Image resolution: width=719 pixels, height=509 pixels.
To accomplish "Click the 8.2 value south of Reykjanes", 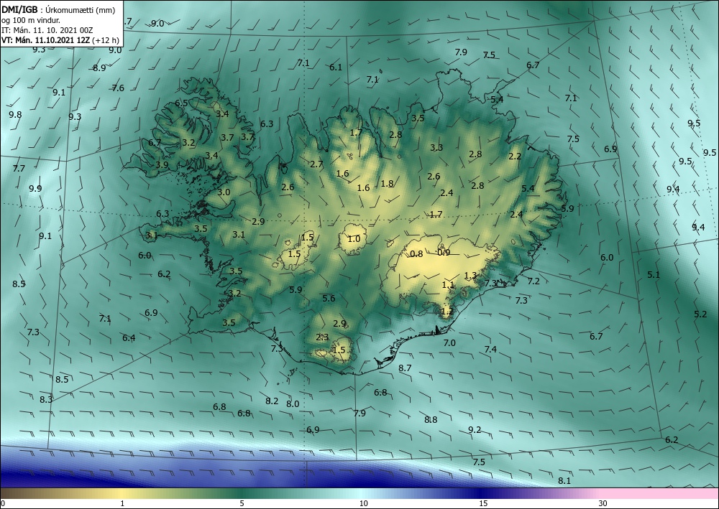I will click(x=272, y=401).
